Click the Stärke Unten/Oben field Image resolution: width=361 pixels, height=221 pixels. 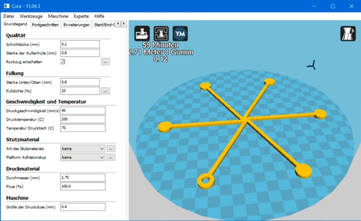pyautogui.click(x=80, y=82)
